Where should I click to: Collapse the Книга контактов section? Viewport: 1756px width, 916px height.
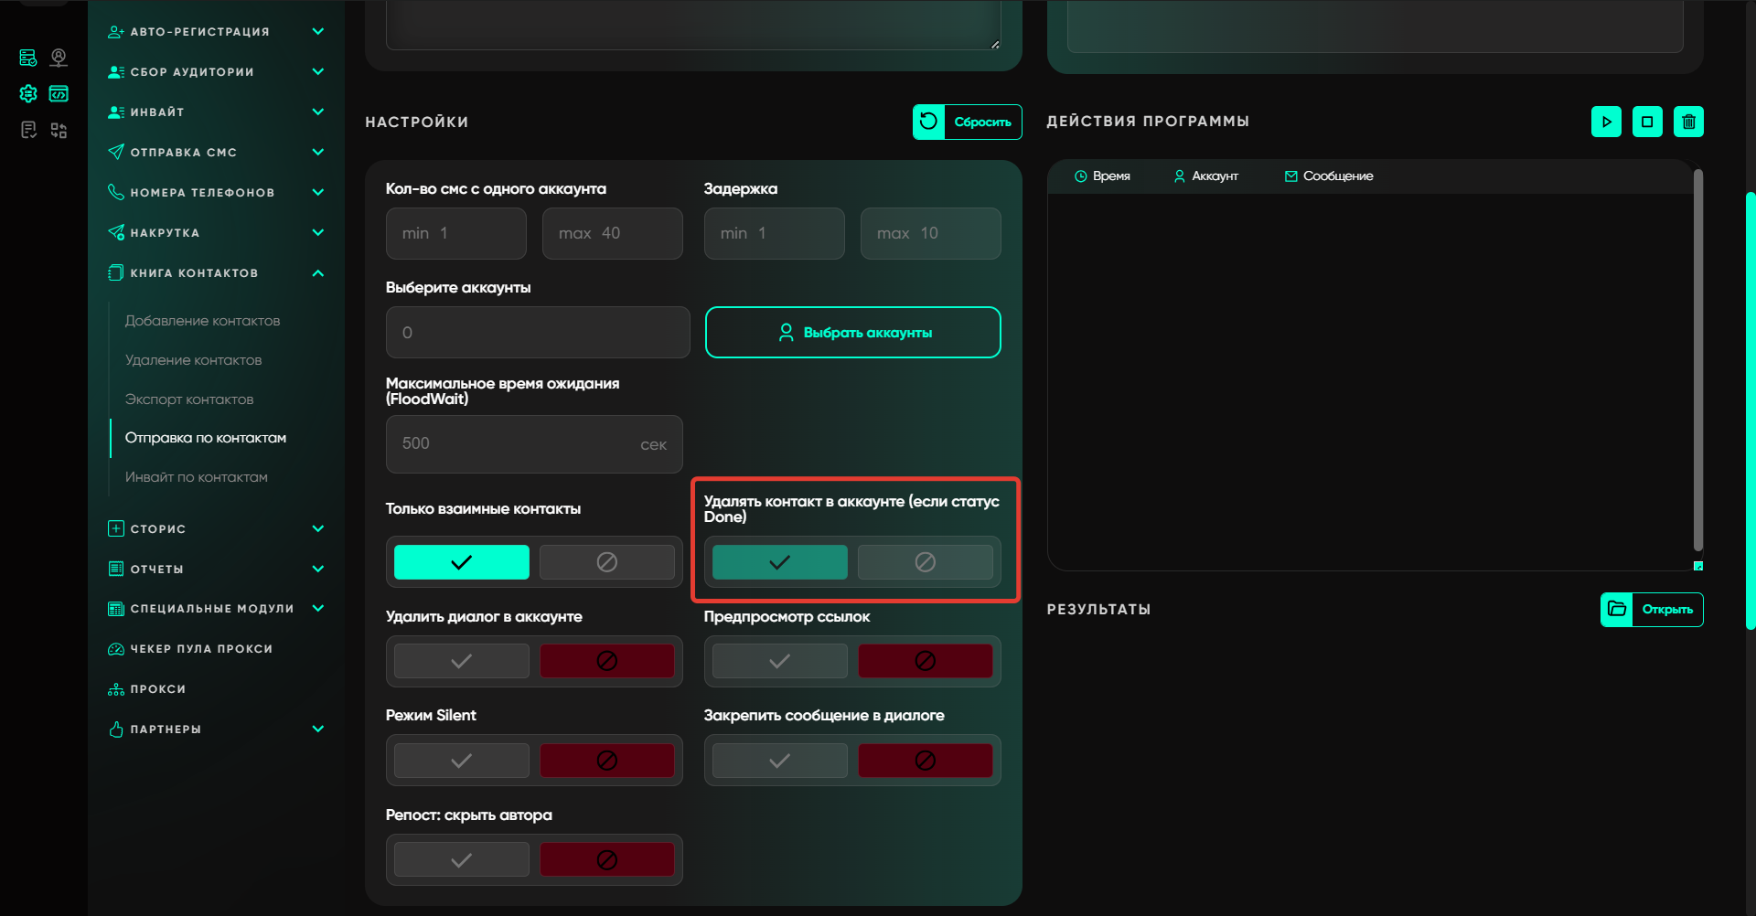(317, 272)
